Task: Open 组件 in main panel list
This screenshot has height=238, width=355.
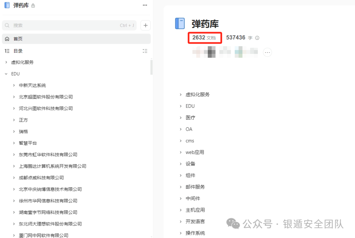Action: click(x=190, y=176)
